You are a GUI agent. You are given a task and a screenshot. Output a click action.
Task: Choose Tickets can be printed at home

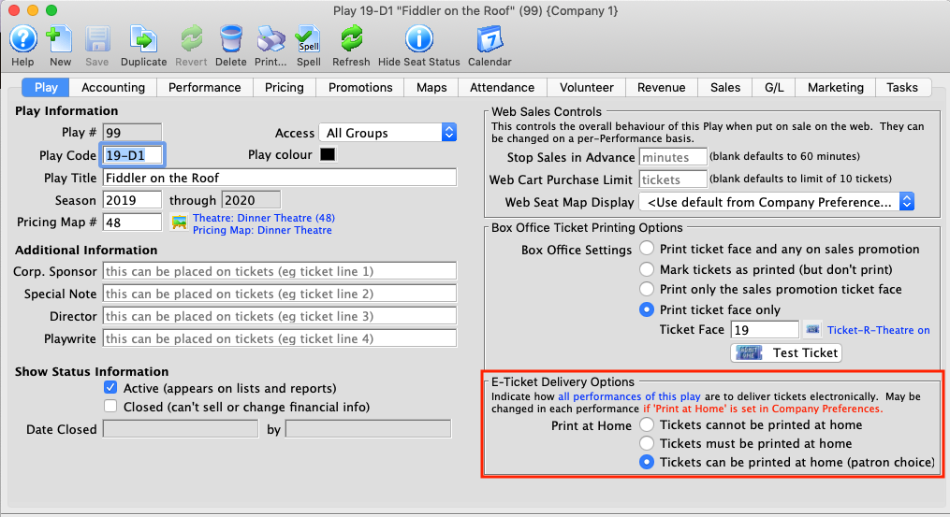tap(647, 462)
